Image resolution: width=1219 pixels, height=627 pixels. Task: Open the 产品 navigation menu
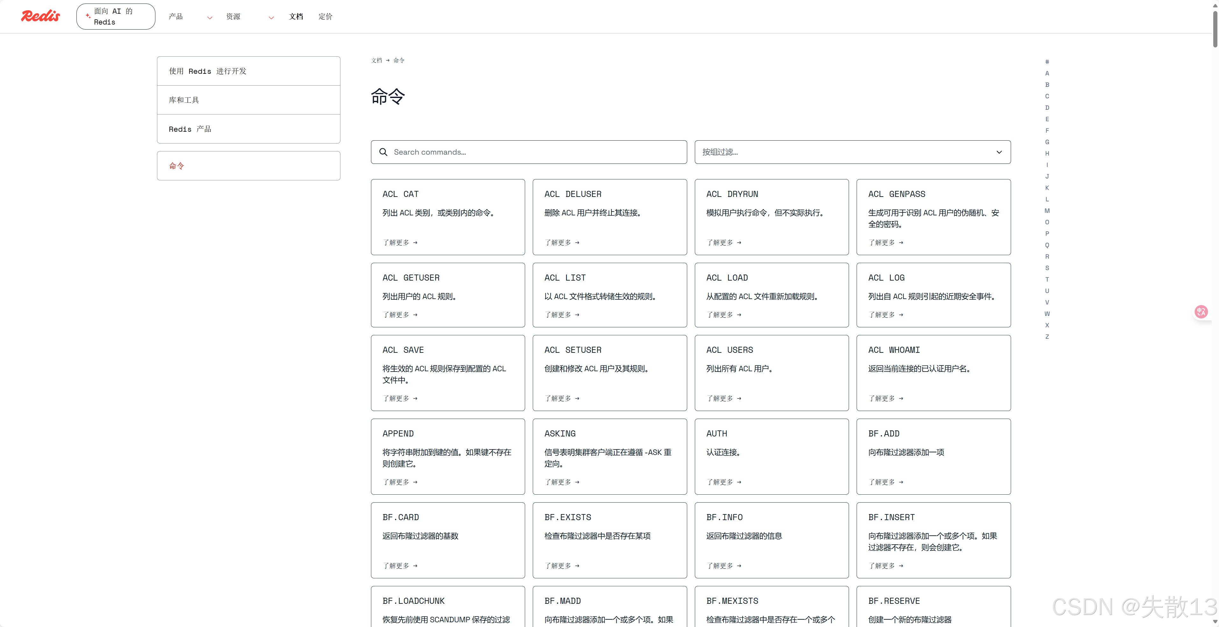tap(175, 17)
